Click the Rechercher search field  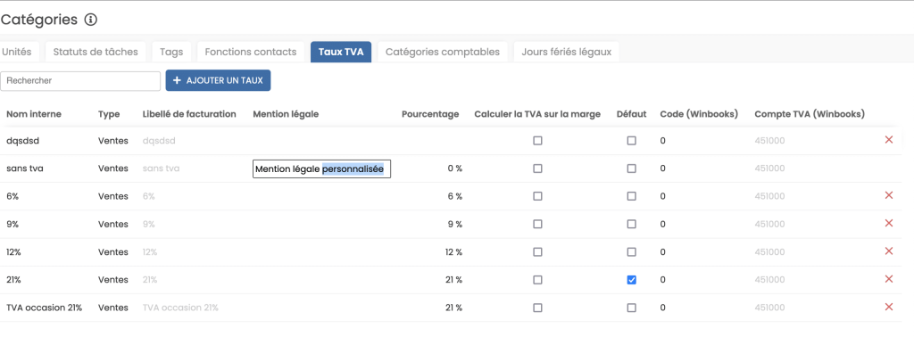[x=80, y=81]
